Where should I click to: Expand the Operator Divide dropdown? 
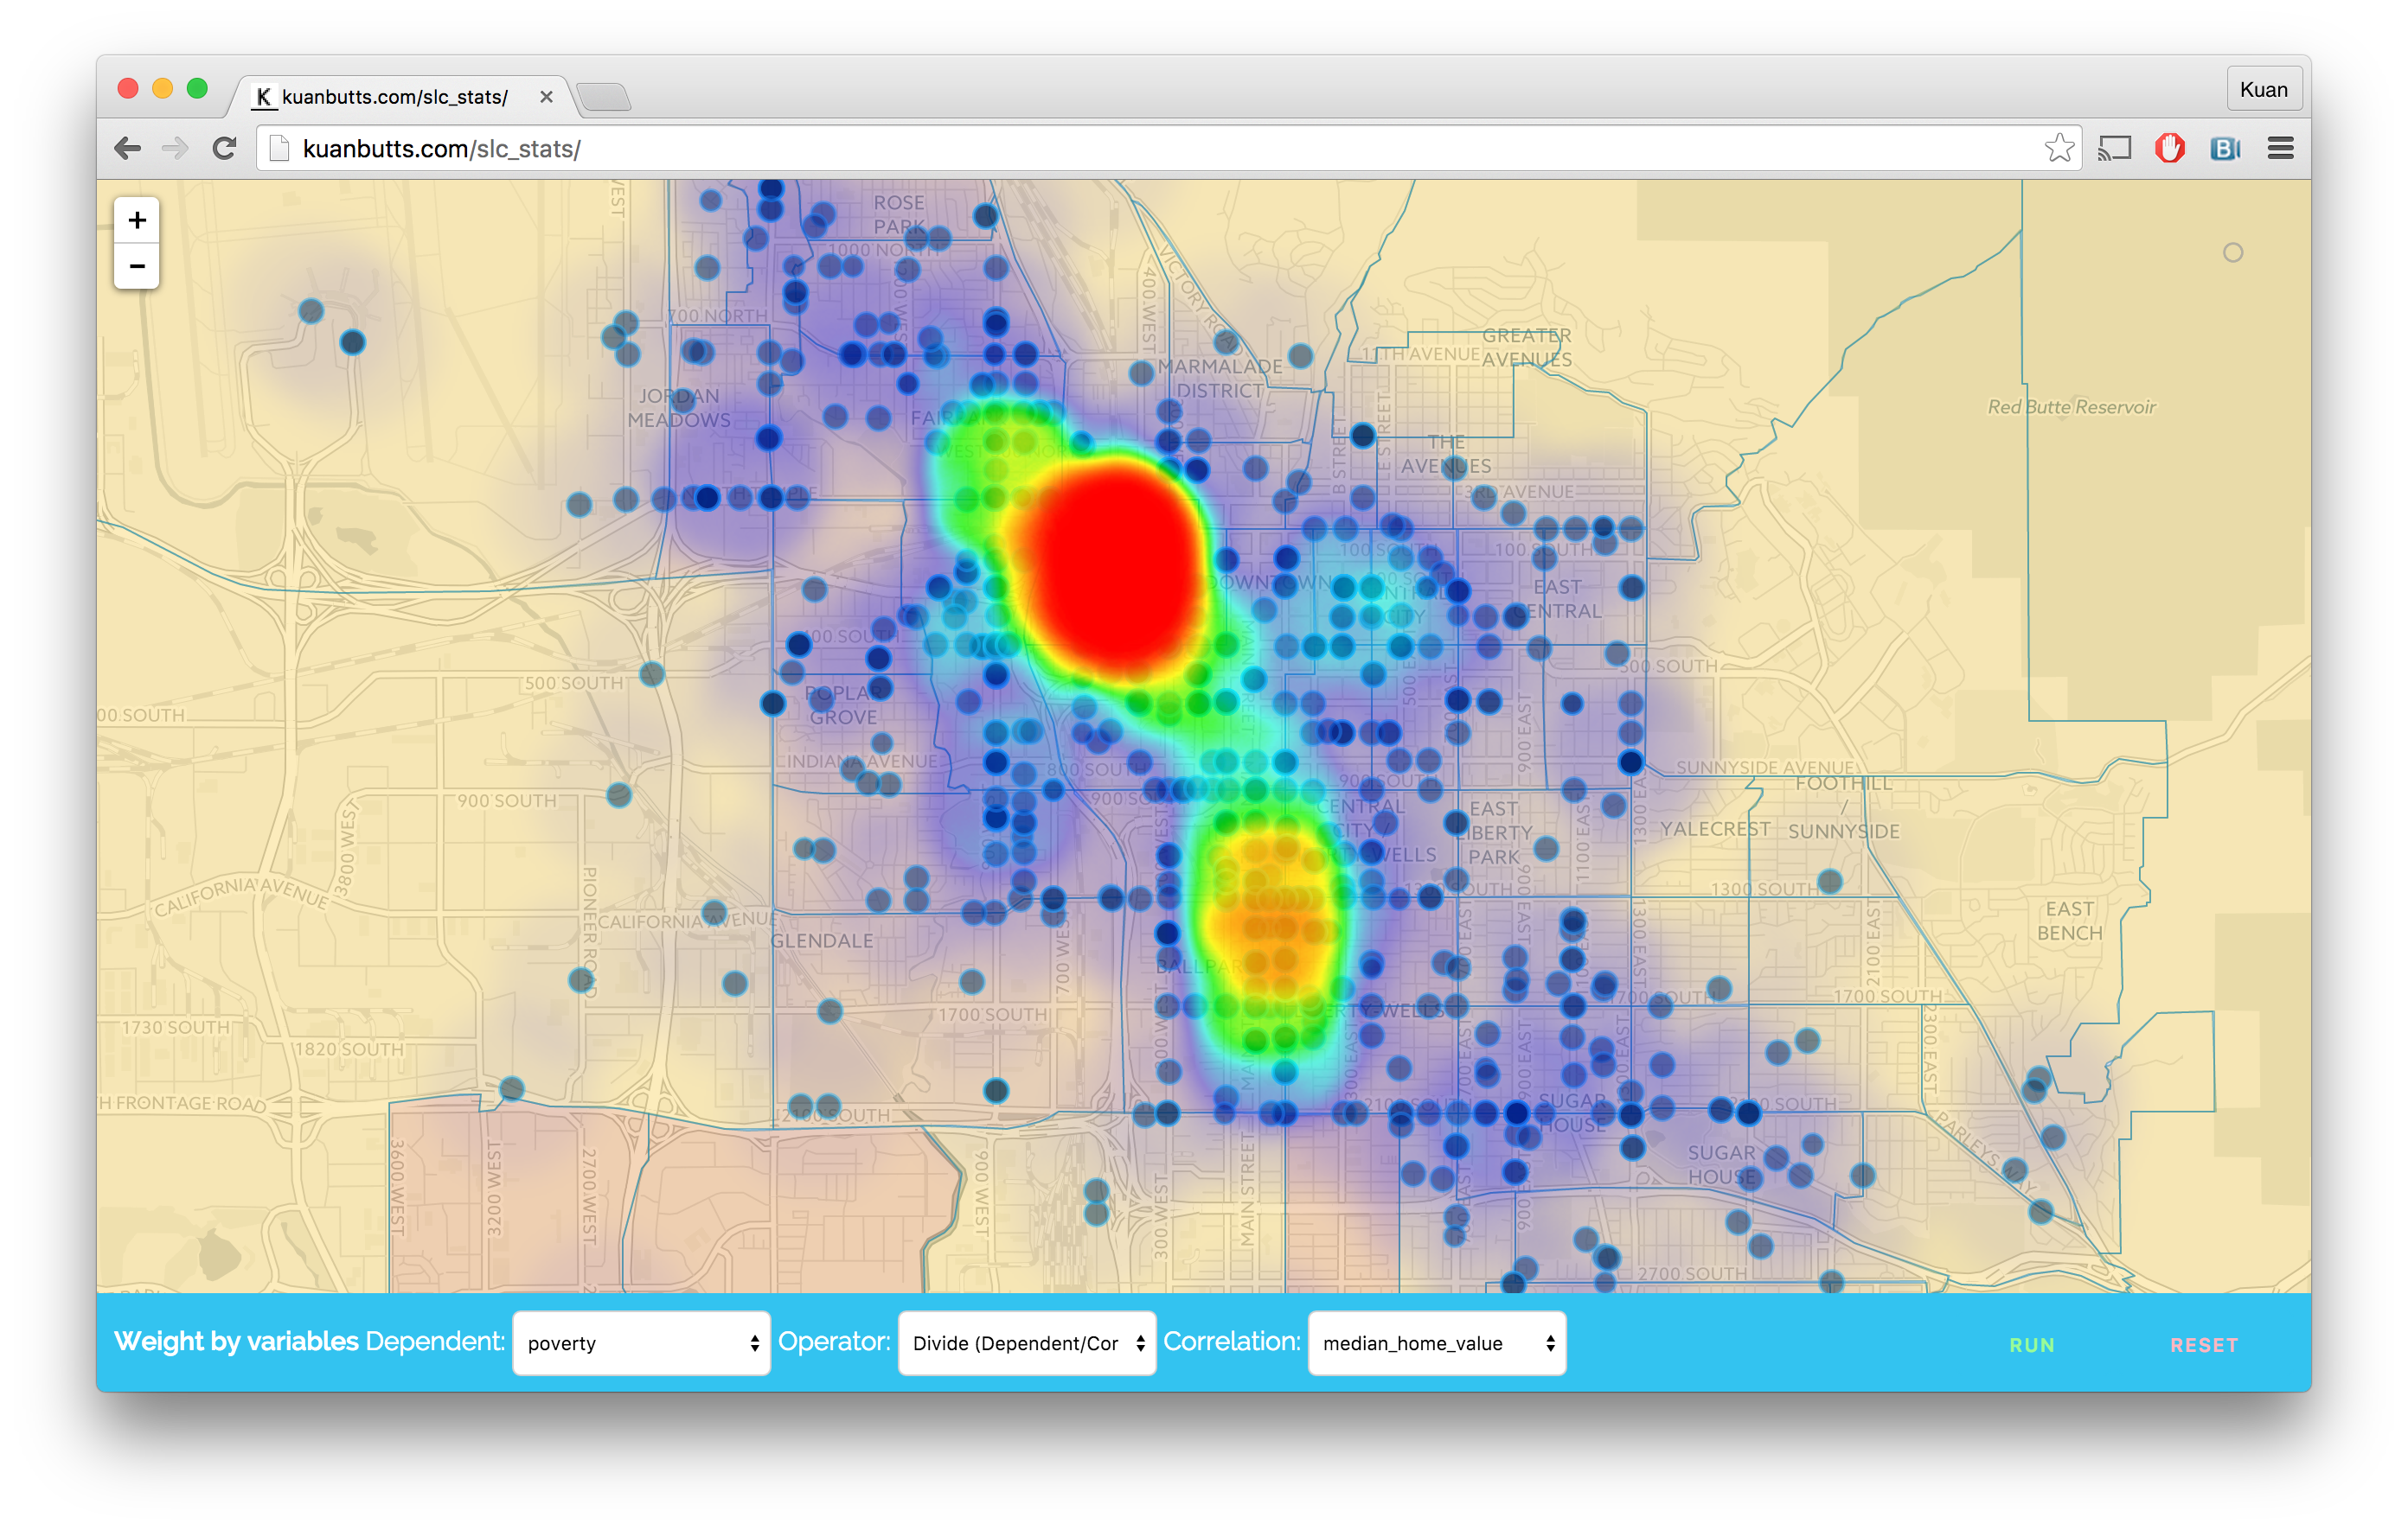point(1027,1343)
